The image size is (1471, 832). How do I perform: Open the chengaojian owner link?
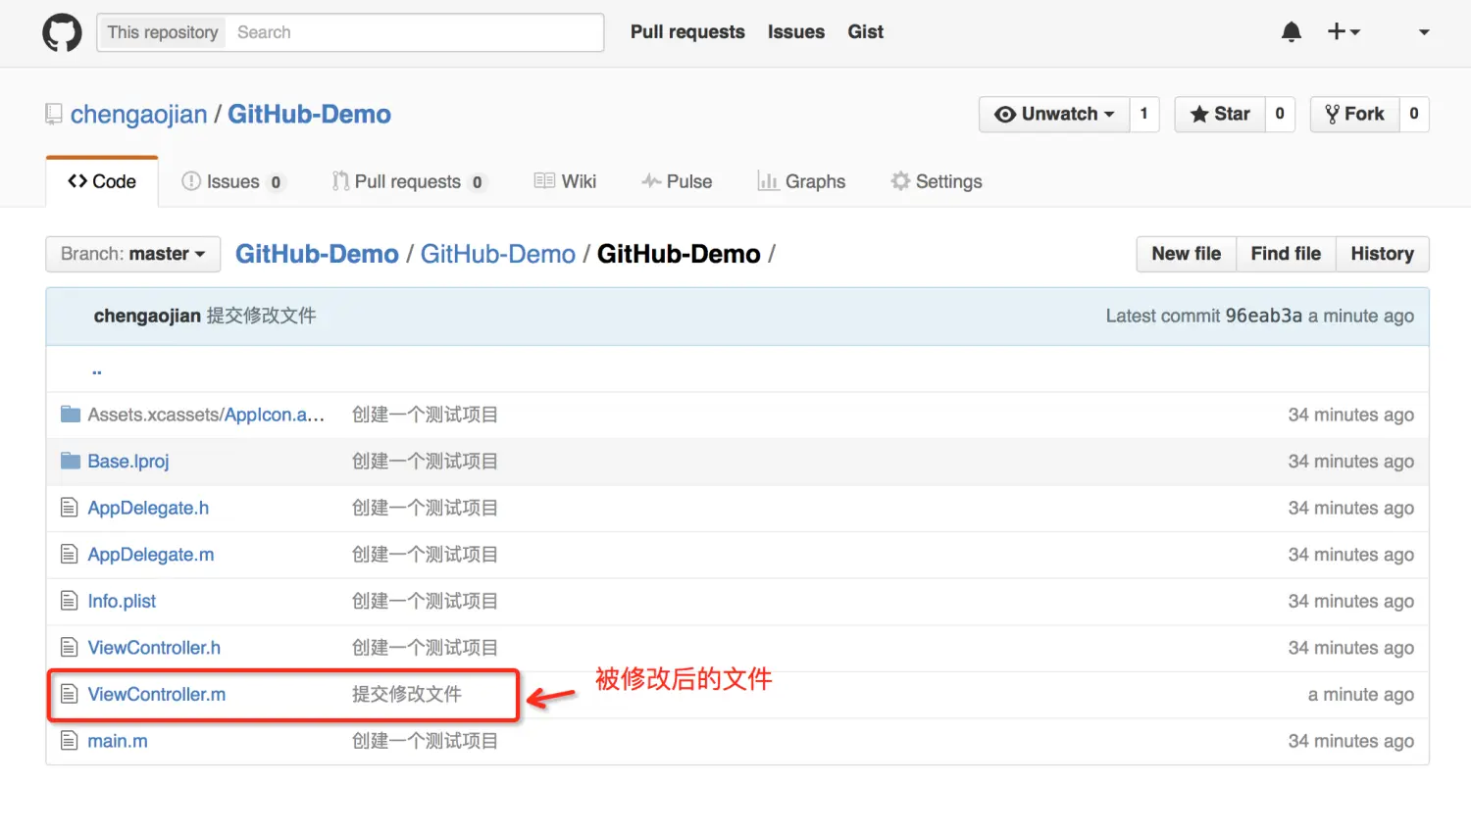139,115
